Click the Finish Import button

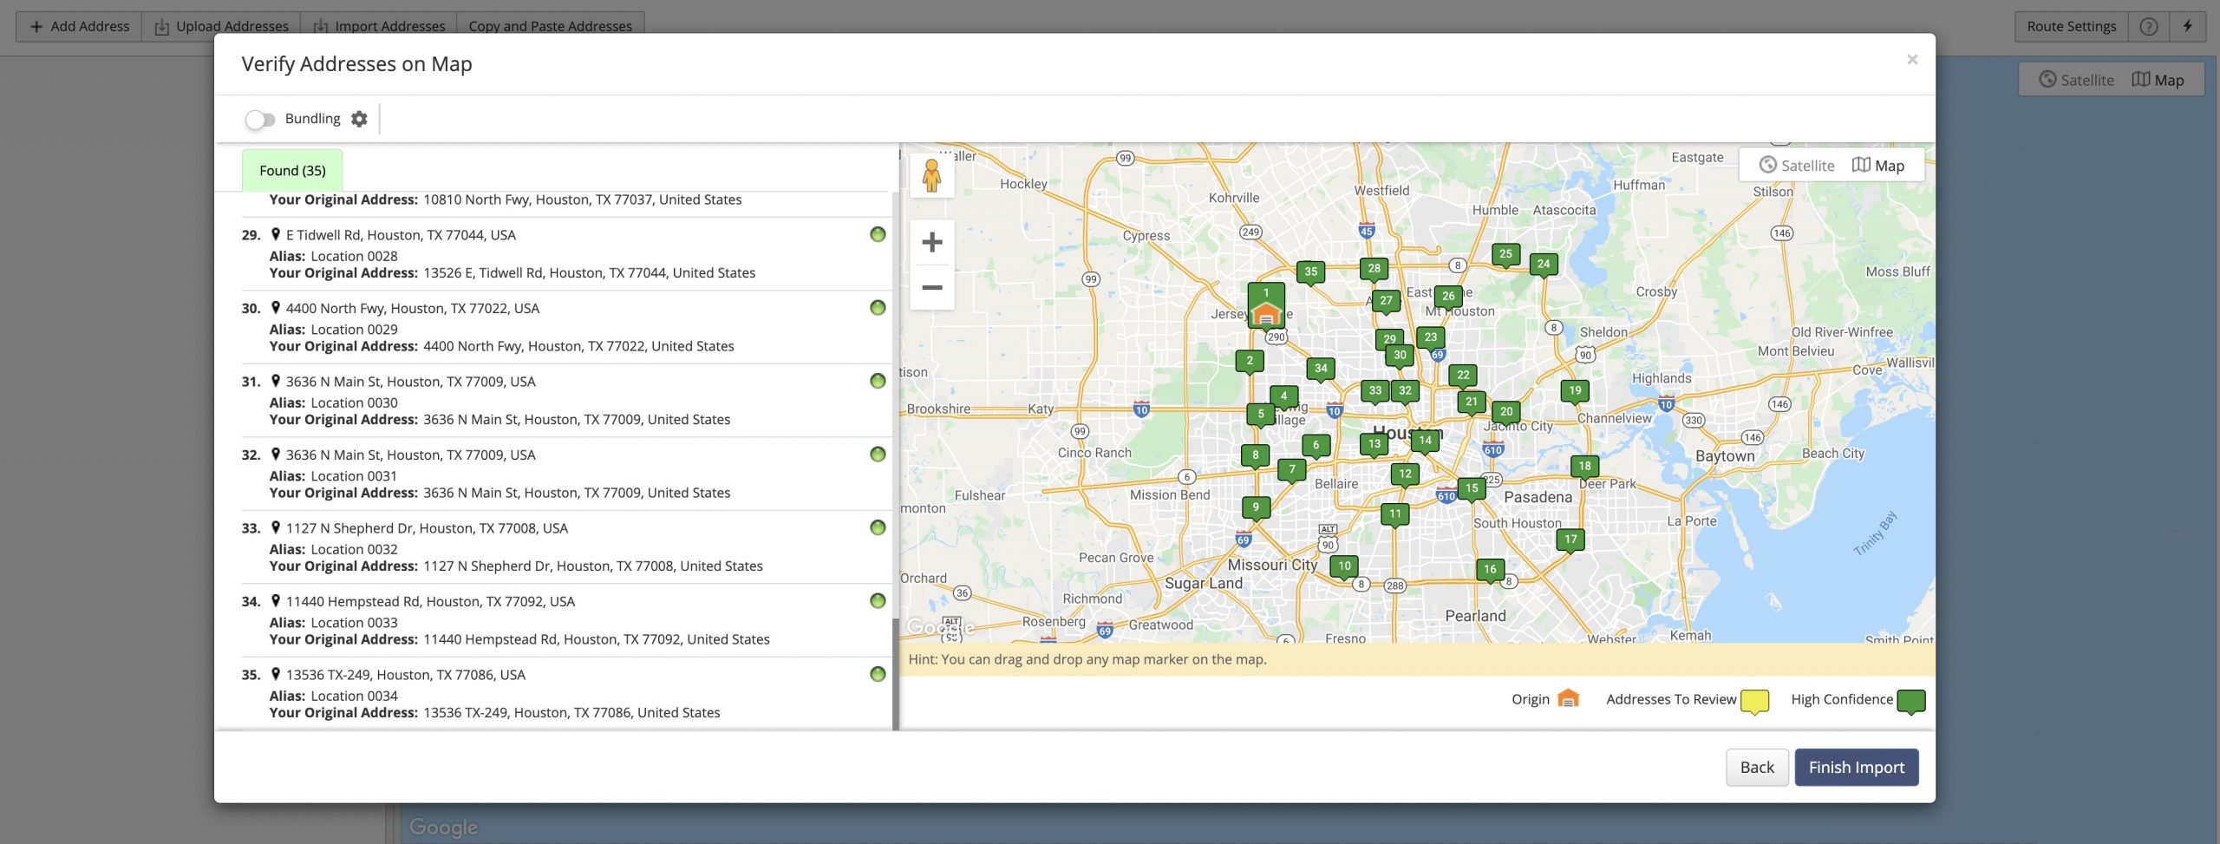(1856, 768)
